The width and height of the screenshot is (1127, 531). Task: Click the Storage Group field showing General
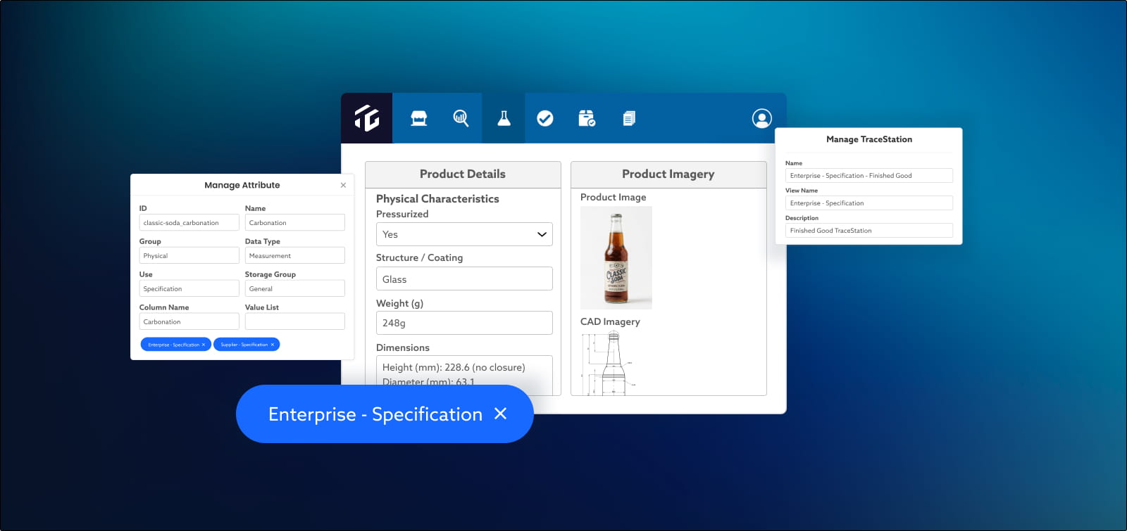tap(294, 288)
